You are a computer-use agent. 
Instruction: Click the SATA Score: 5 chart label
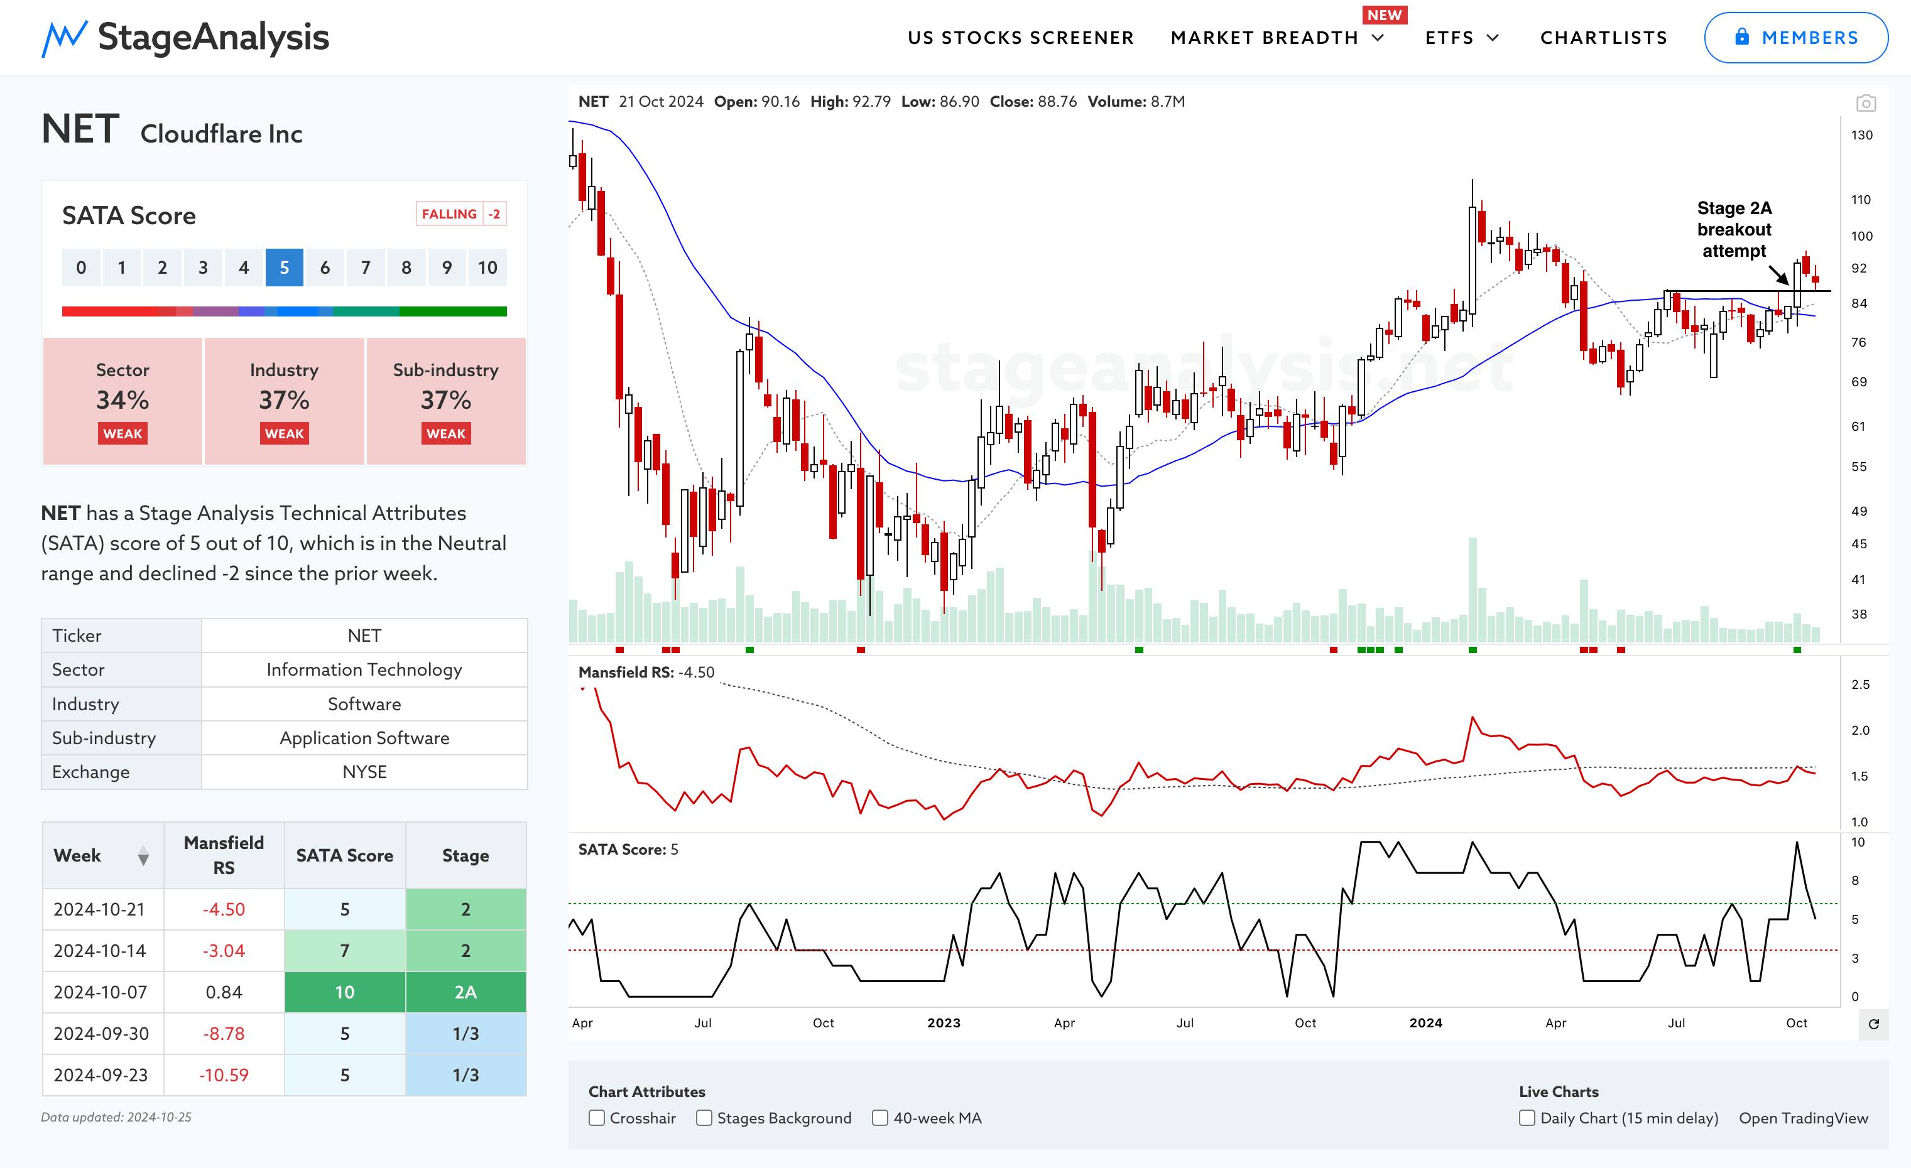point(628,850)
